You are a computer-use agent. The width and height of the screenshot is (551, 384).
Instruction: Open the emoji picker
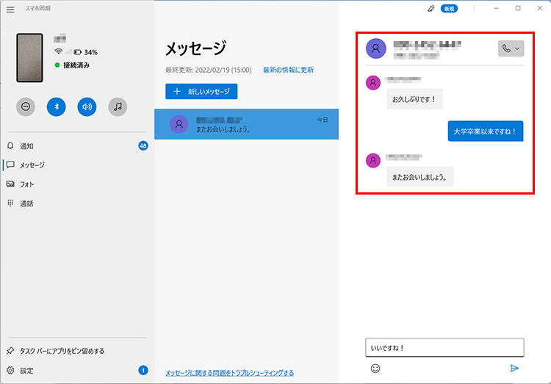coord(375,369)
